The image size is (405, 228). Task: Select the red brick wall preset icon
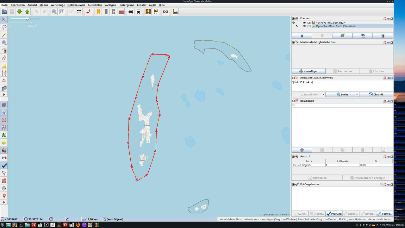(121, 12)
